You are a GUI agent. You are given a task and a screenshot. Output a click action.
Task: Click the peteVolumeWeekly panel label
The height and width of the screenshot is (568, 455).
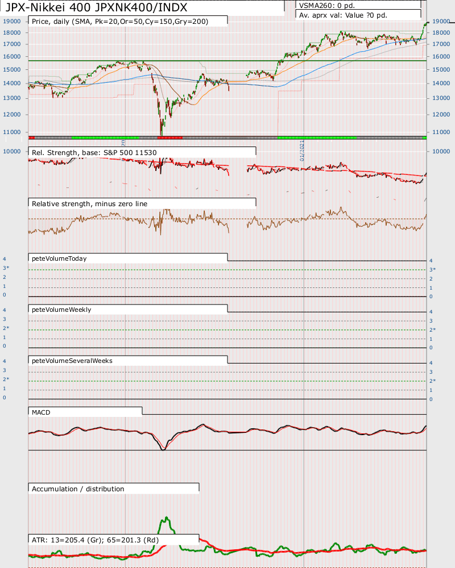[x=61, y=310]
